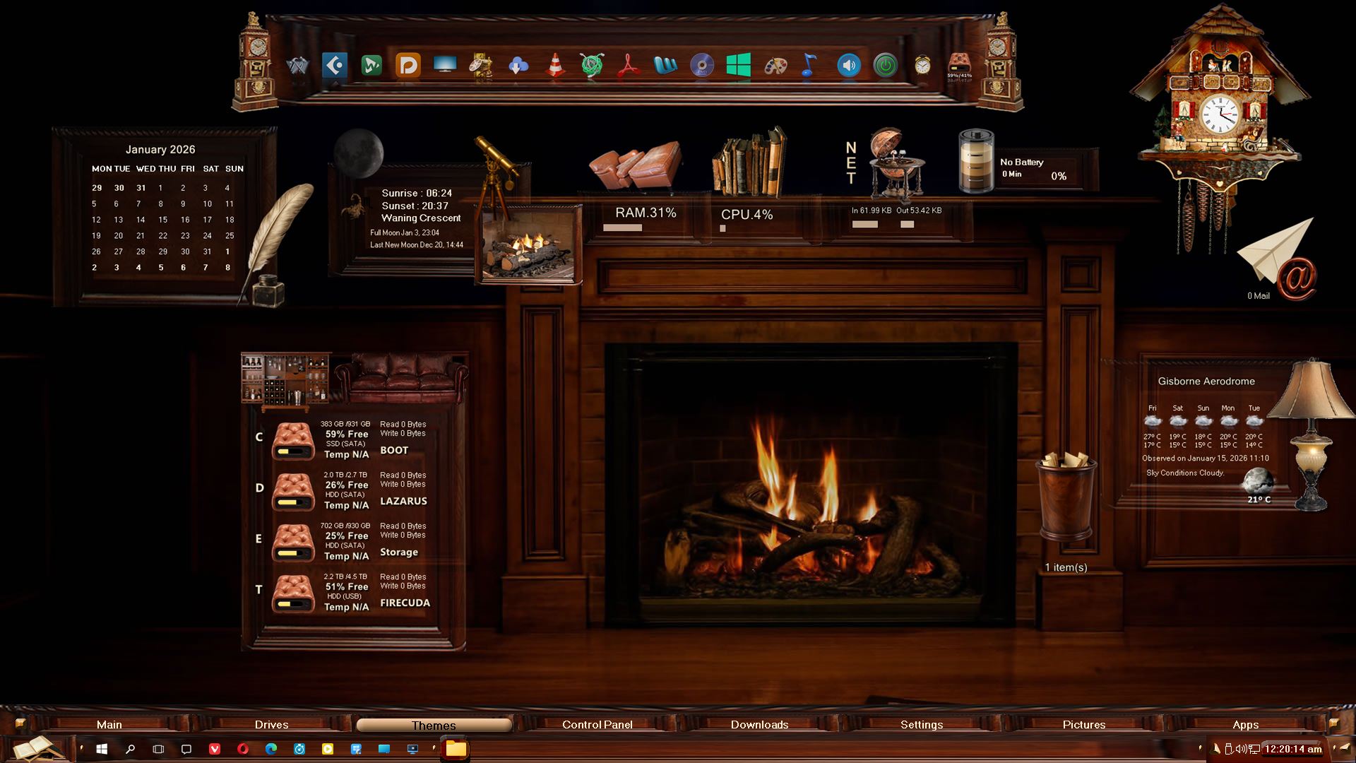Click the blue music note icon
This screenshot has height=763, width=1356.
[x=809, y=66]
